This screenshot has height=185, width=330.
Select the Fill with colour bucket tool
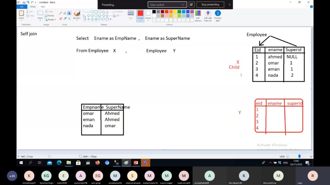65,13
